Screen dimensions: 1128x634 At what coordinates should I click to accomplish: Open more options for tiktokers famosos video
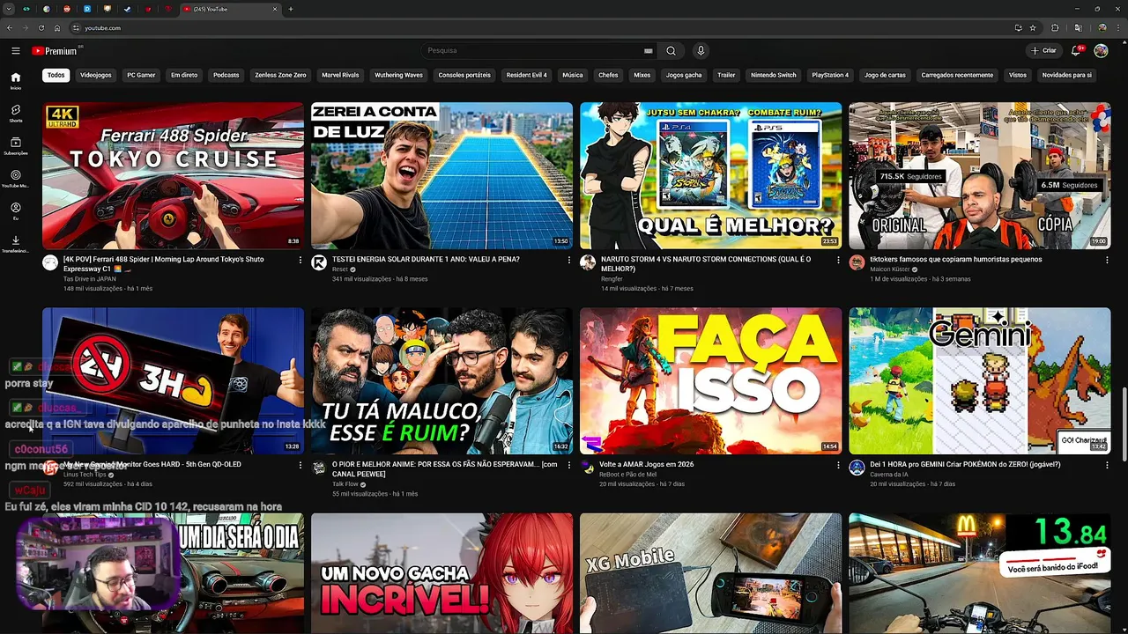1107,261
